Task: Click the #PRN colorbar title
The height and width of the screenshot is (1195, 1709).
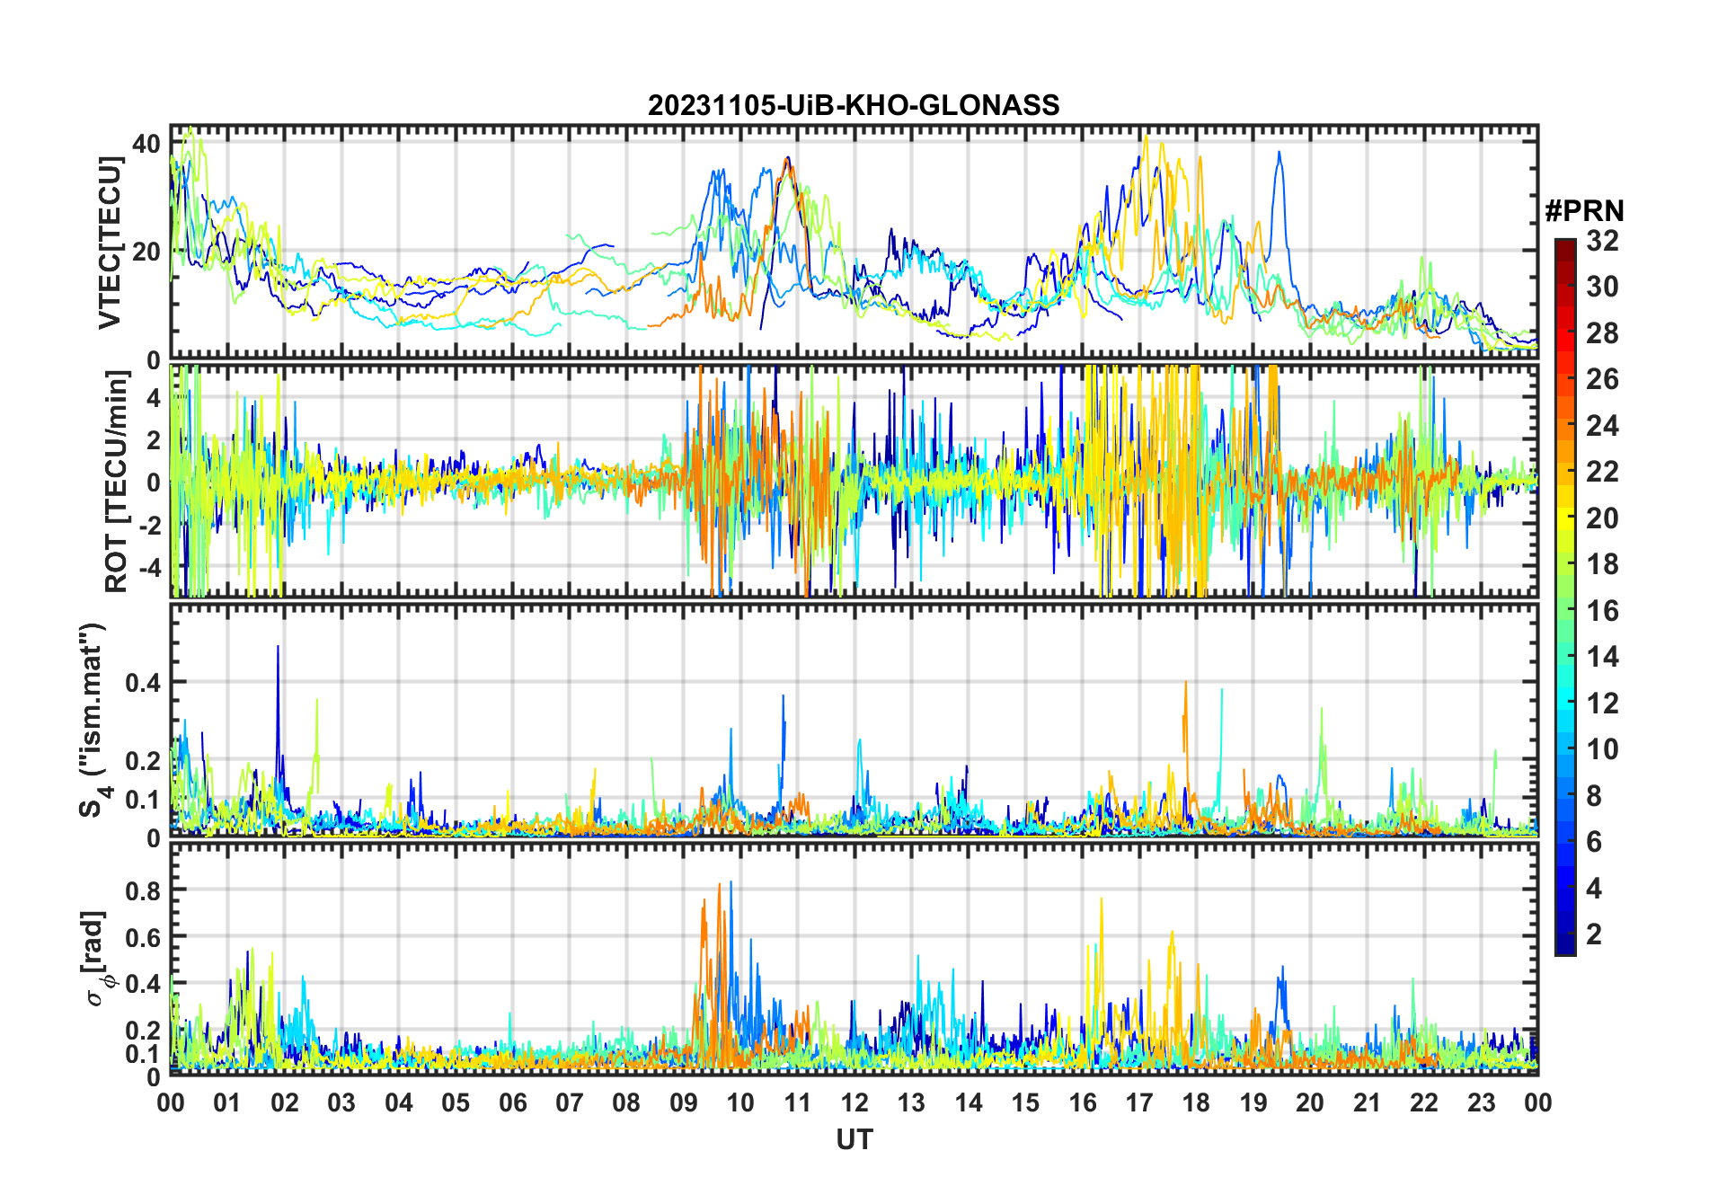Action: (1584, 211)
